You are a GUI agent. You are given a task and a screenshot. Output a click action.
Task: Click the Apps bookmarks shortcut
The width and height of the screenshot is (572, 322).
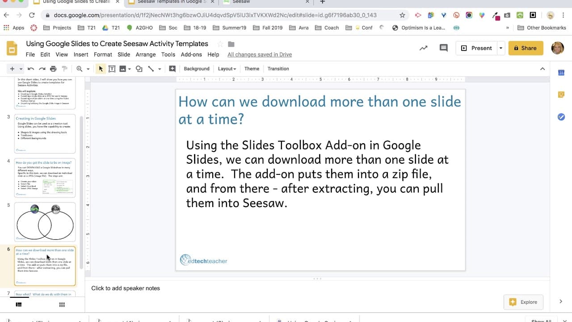point(14,28)
